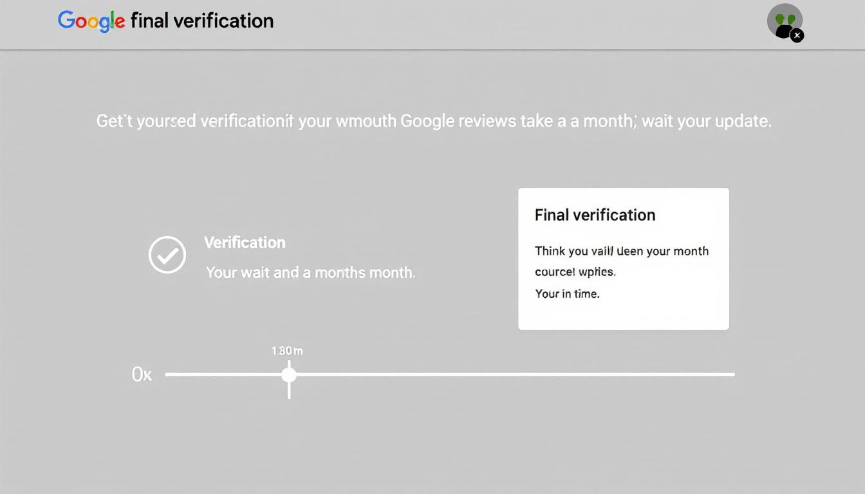Image resolution: width=865 pixels, height=494 pixels.
Task: Click the '0x' label beside the slider
Action: 141,374
